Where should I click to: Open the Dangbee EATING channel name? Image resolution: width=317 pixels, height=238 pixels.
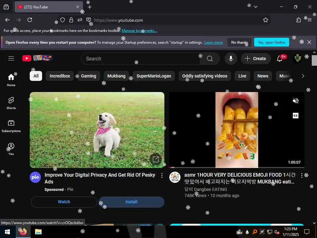click(x=206, y=189)
